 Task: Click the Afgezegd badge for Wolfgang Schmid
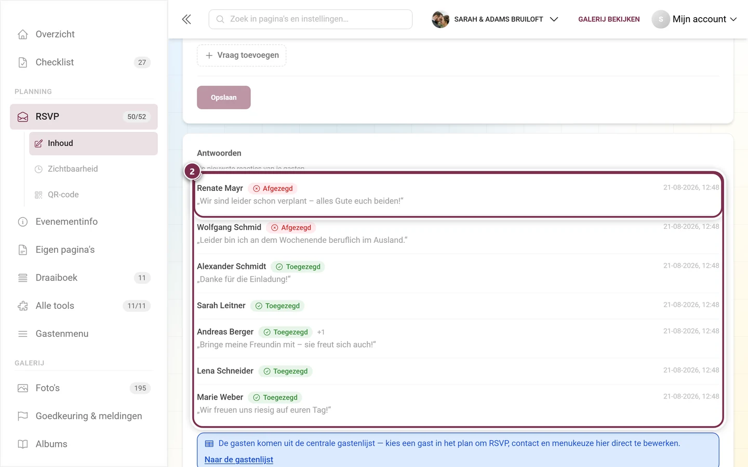(291, 228)
